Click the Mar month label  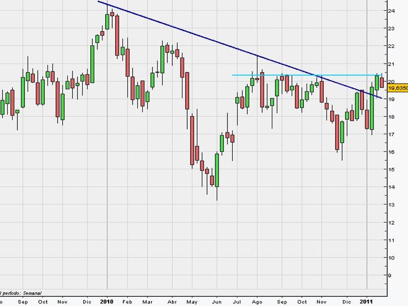click(x=147, y=302)
